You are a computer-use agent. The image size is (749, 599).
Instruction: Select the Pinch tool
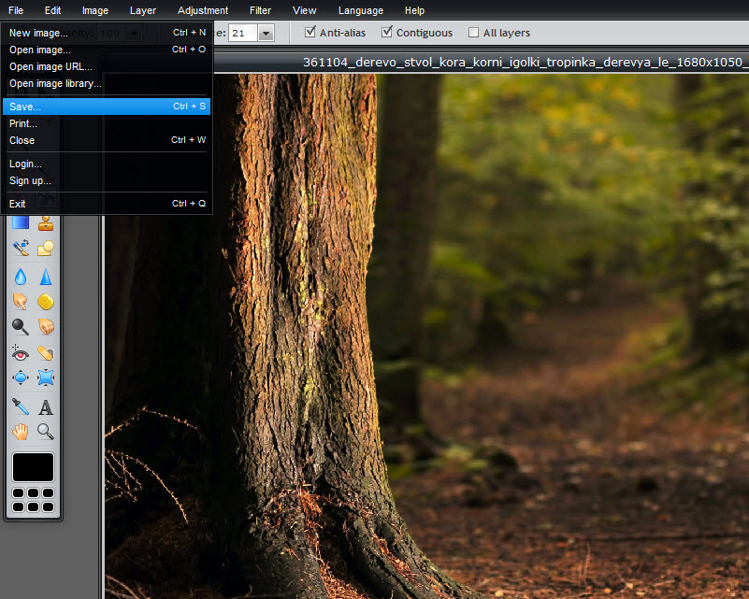pyautogui.click(x=46, y=378)
